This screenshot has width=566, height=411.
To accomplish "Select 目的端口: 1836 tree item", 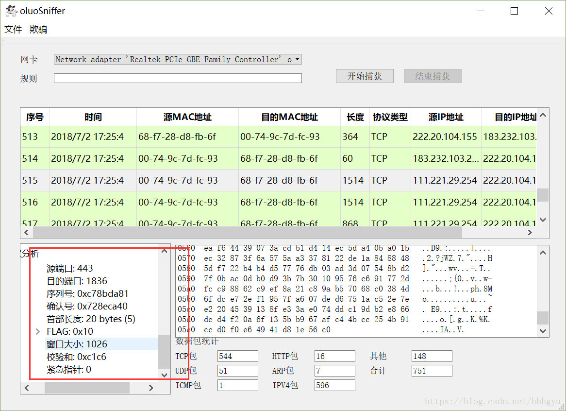I will click(77, 281).
